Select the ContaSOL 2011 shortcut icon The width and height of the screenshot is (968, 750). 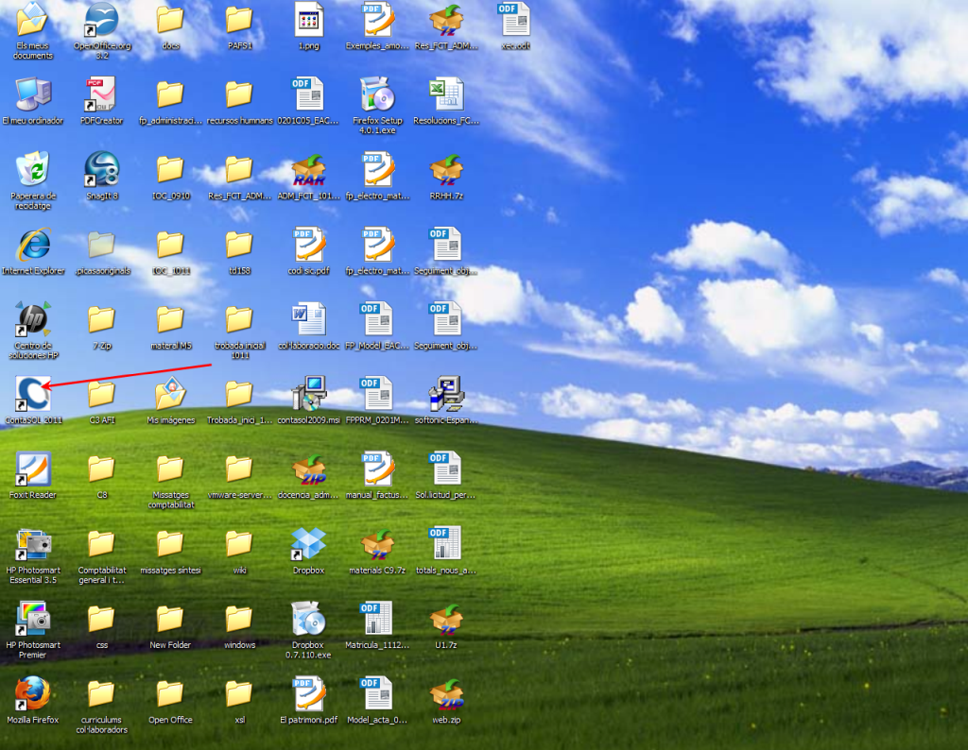pos(33,395)
